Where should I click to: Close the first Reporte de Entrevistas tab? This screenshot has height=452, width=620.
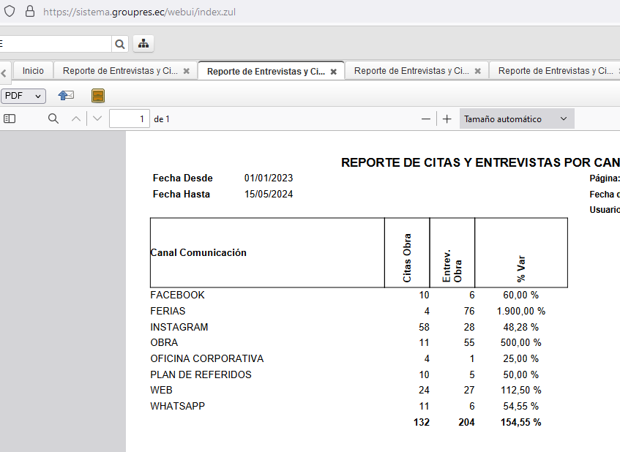coord(186,71)
